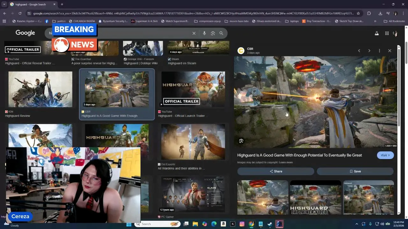Click the Visit button for the CBR article

[x=385, y=155]
